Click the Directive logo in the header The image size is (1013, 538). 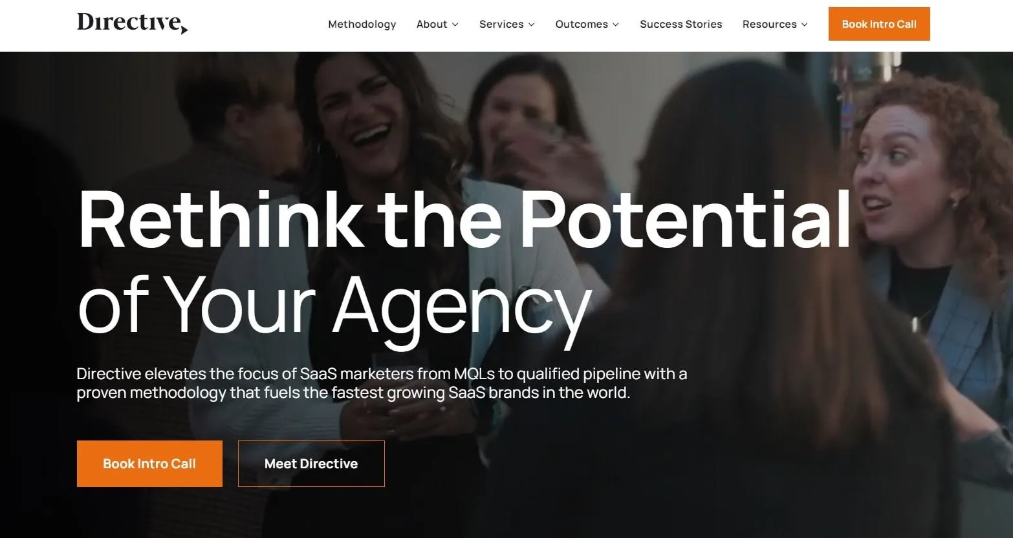pos(133,23)
